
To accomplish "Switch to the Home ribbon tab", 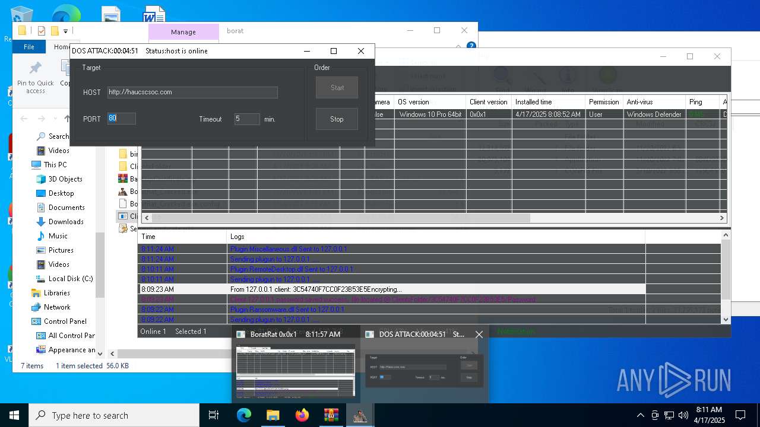I will [61, 47].
